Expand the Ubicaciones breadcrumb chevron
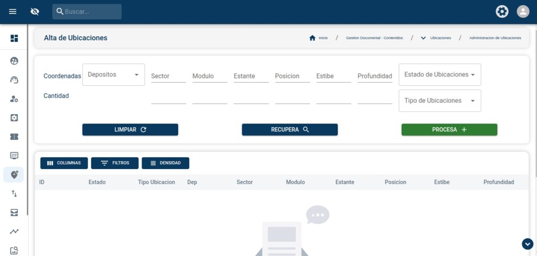This screenshot has width=537, height=256. coord(423,38)
